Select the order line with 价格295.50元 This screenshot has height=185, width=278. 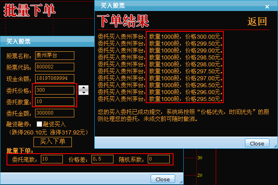[x=160, y=99]
